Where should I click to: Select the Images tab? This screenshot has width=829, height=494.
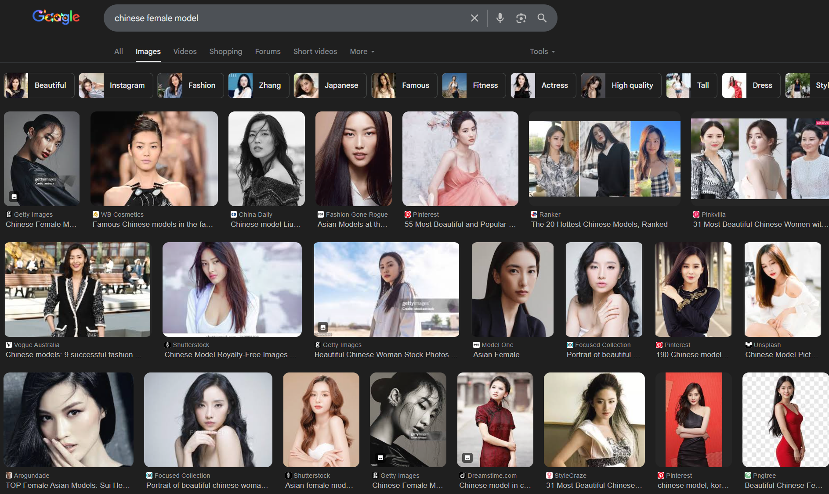(x=148, y=51)
